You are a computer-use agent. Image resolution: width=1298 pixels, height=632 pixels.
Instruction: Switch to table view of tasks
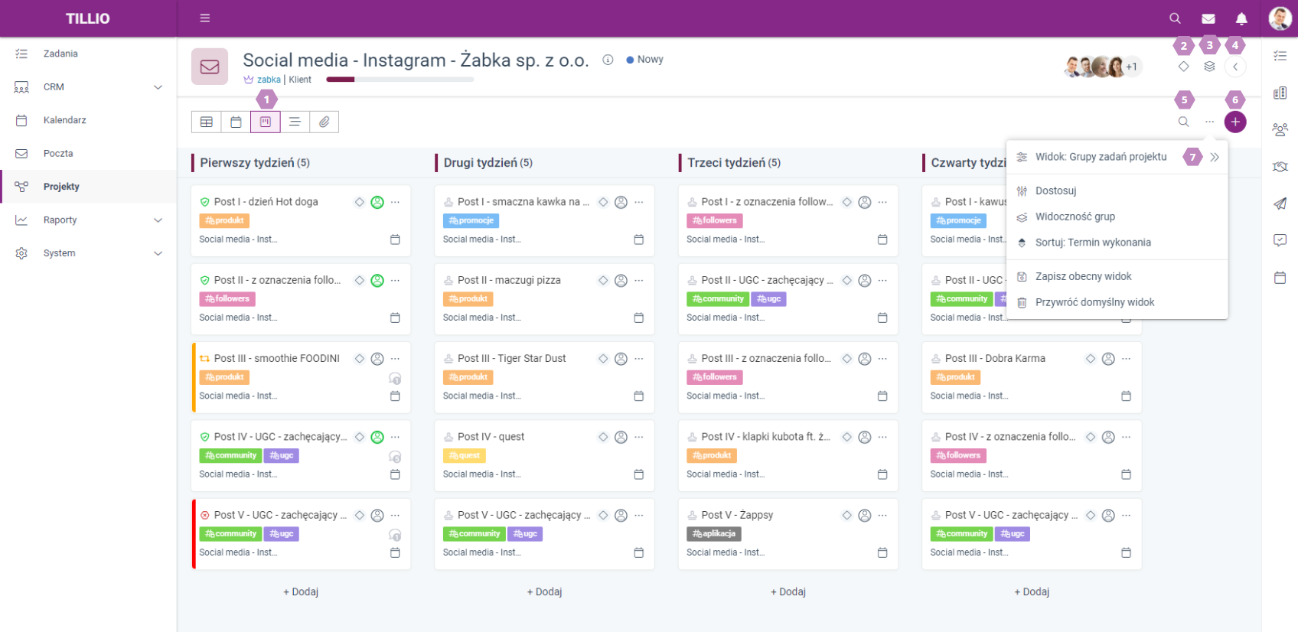pos(206,122)
